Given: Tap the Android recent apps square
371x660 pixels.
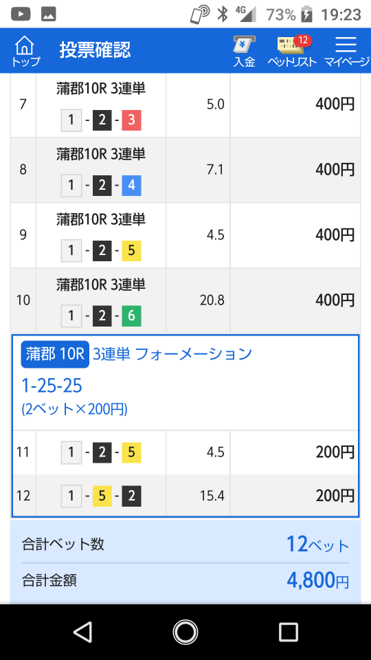Looking at the screenshot, I should point(288,632).
